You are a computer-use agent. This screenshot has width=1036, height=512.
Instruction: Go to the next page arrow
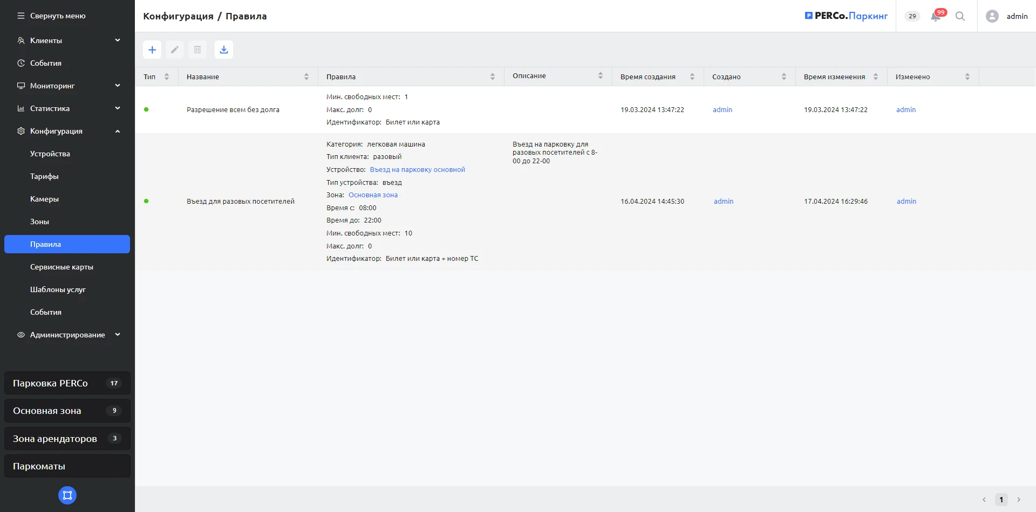1019,500
